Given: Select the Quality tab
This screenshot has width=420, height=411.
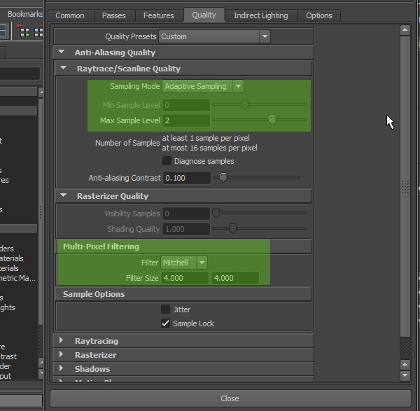Looking at the screenshot, I should tap(204, 15).
